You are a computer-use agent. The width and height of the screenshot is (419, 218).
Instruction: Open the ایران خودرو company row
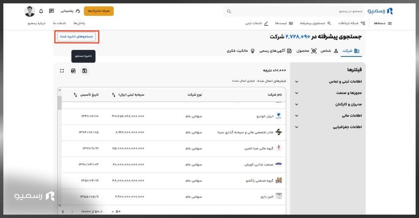coord(173,117)
